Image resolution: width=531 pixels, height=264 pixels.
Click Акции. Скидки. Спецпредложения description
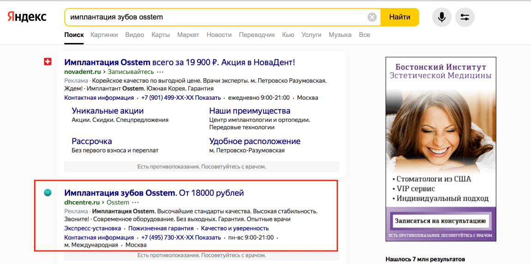(x=120, y=120)
